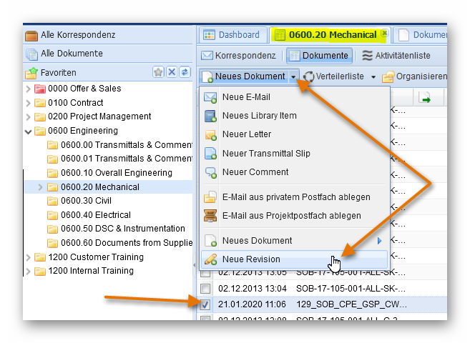The height and width of the screenshot is (343, 470).
Task: Check the 02.12.2013 13:05 row checkbox
Action: click(205, 272)
